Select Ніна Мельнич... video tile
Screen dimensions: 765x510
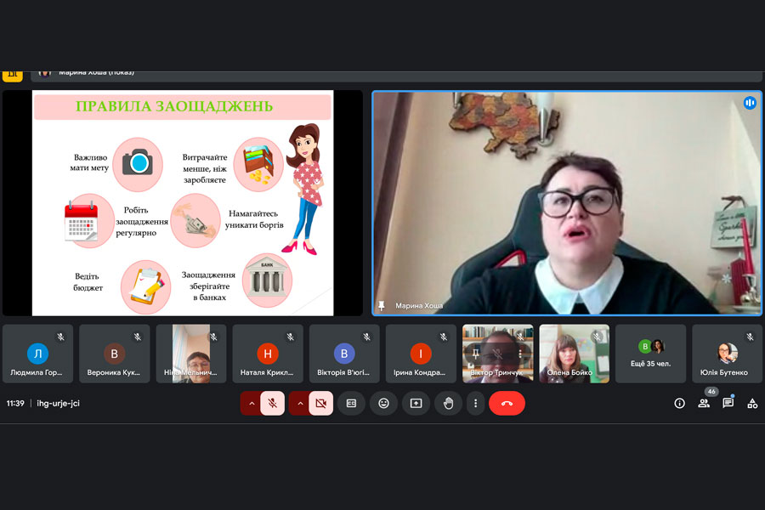190,354
